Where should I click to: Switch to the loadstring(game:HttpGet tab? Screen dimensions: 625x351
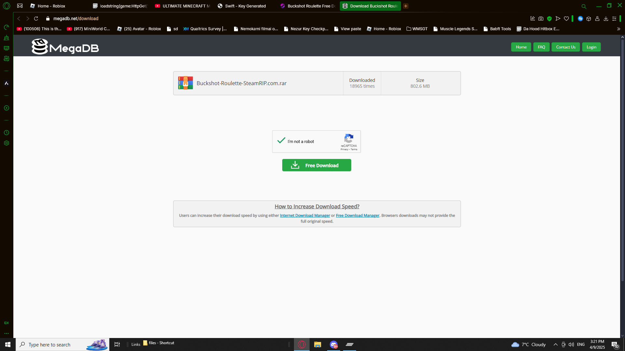(120, 6)
